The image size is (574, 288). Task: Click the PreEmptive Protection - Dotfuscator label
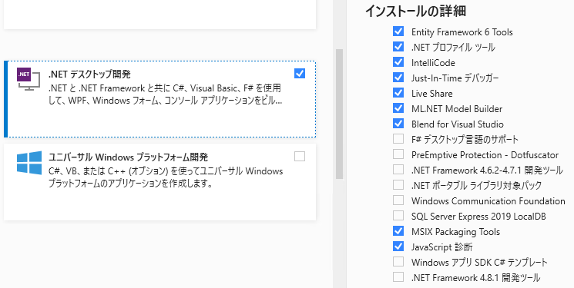click(x=485, y=155)
